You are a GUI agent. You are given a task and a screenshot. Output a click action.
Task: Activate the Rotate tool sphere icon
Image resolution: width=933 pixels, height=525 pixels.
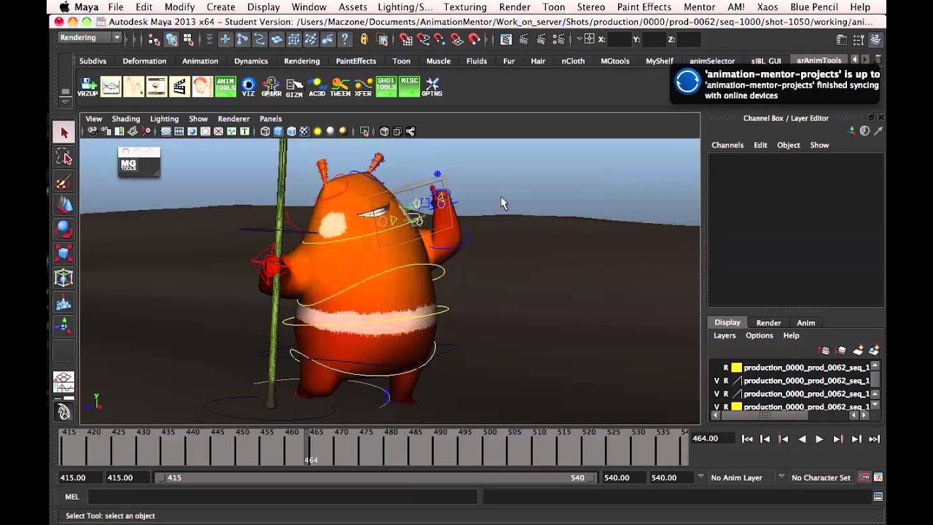click(63, 229)
